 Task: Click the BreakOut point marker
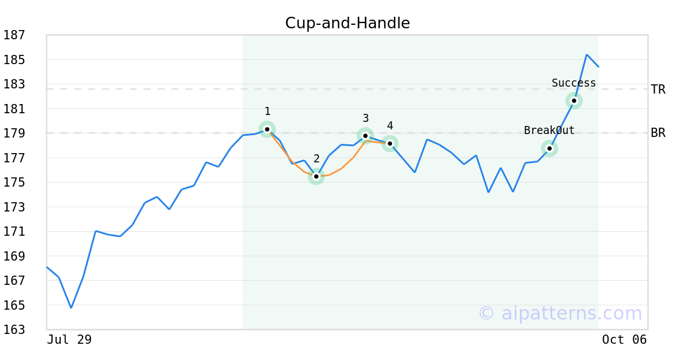click(549, 148)
